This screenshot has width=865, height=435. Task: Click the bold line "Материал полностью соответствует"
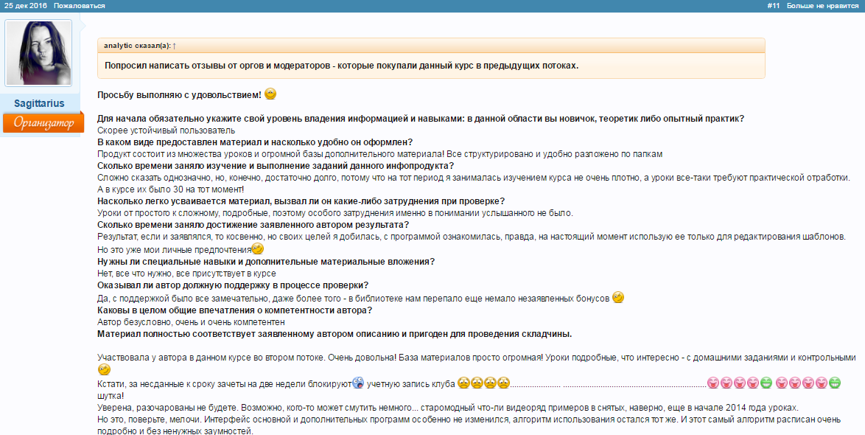[x=335, y=334]
